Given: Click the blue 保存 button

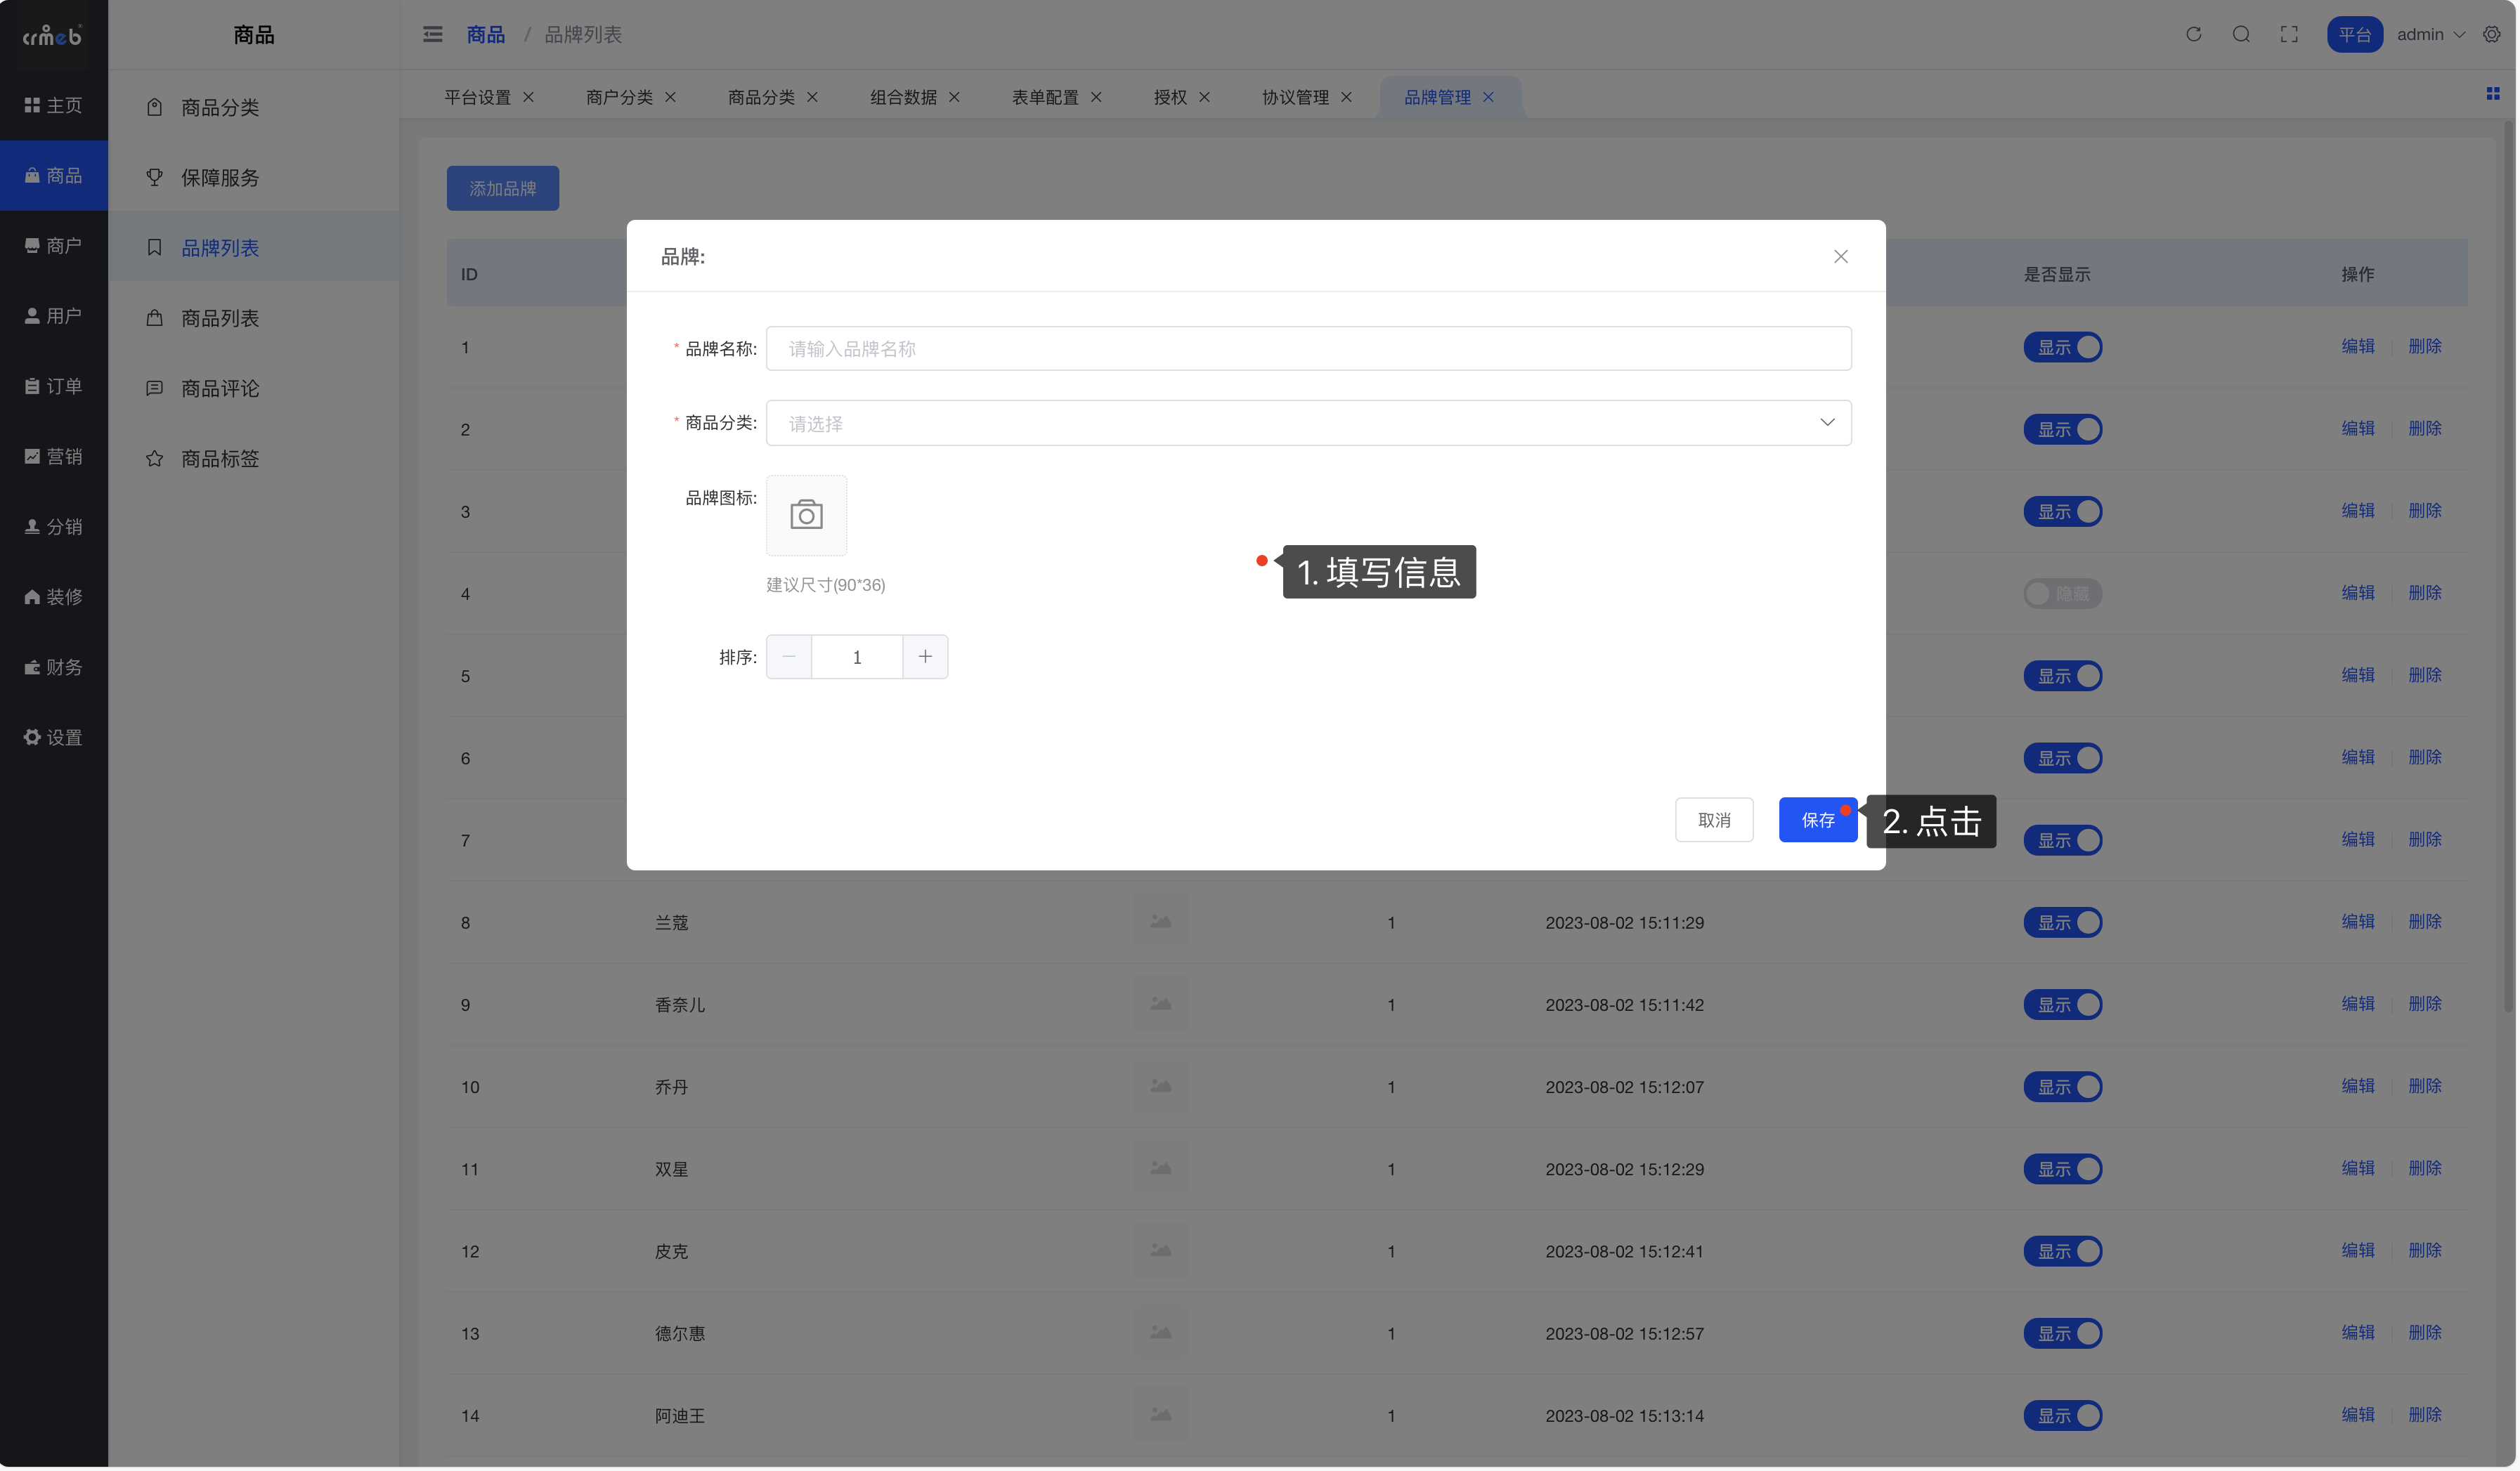Looking at the screenshot, I should coord(1817,819).
